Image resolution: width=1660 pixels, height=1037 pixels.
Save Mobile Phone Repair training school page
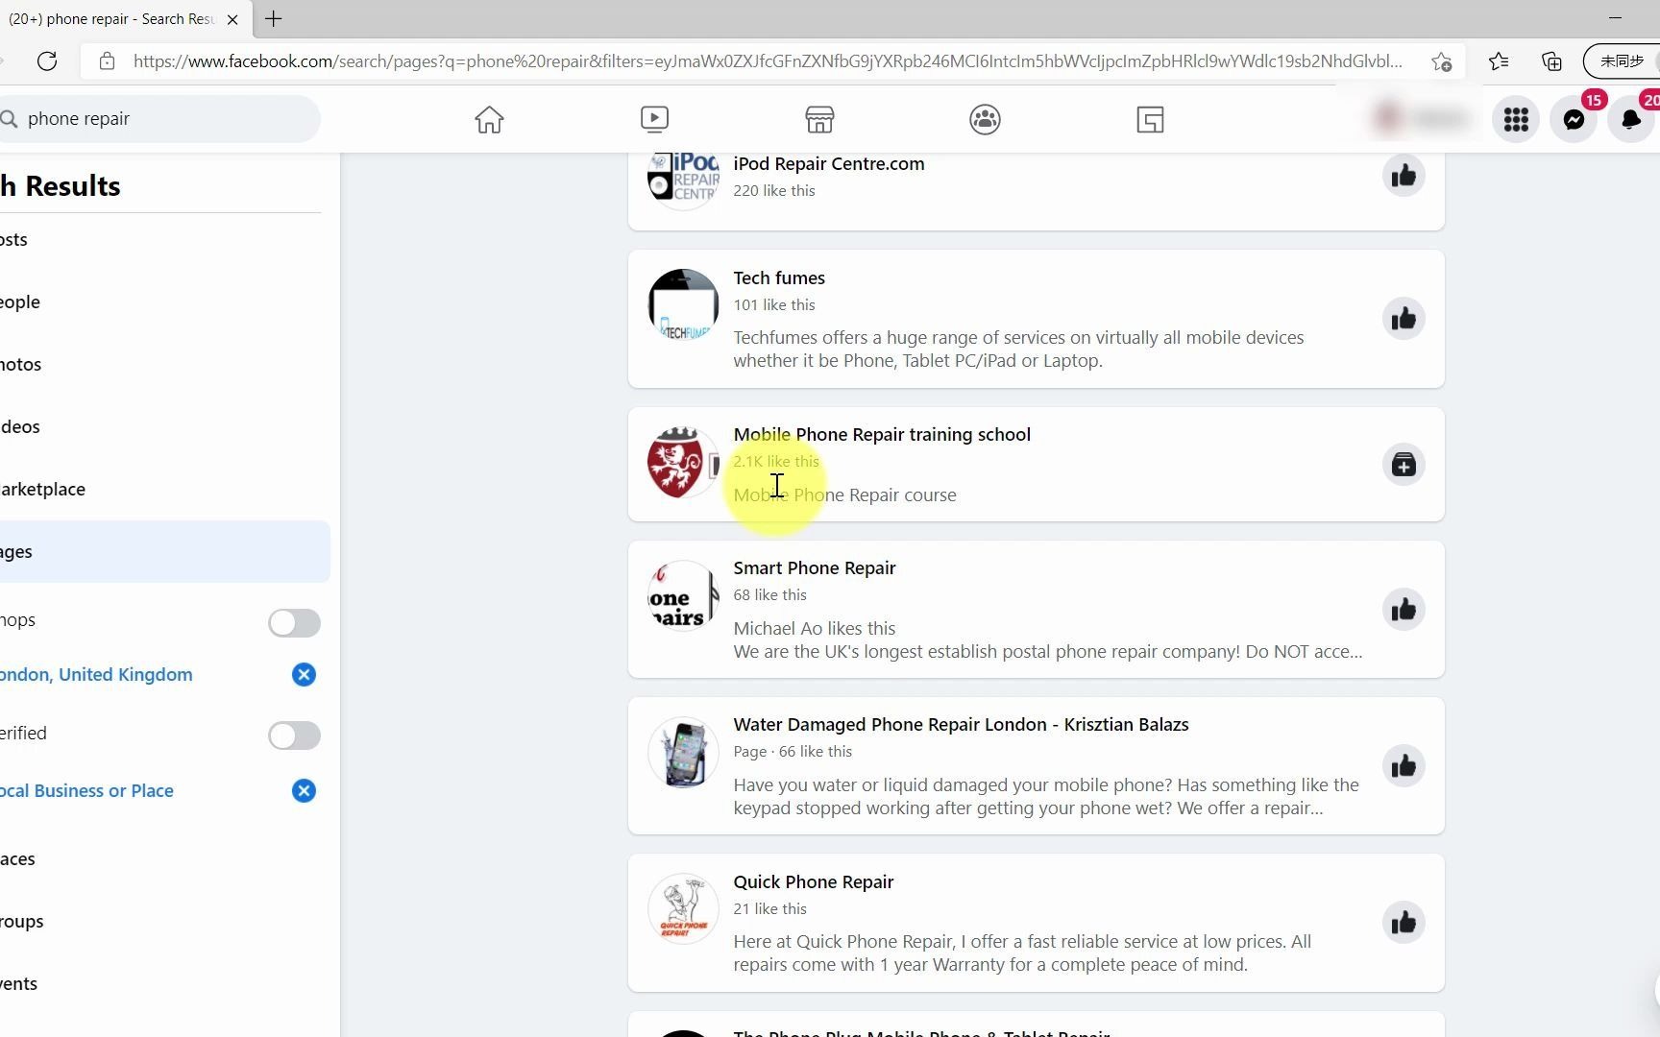point(1404,465)
